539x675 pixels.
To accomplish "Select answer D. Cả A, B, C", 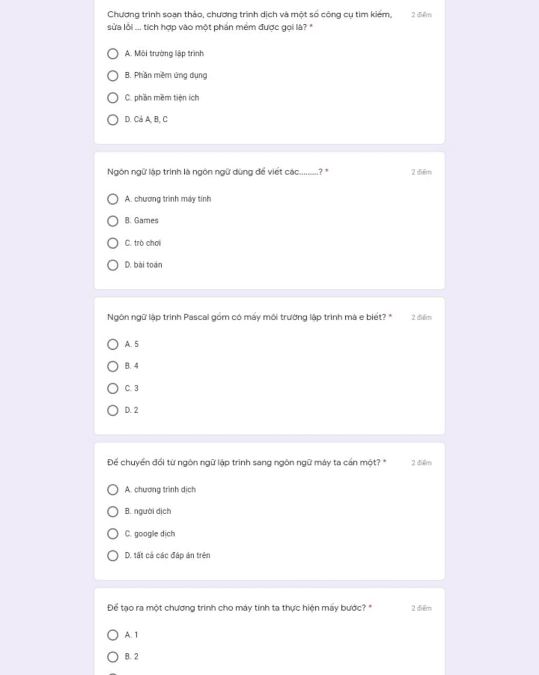I will coord(113,120).
